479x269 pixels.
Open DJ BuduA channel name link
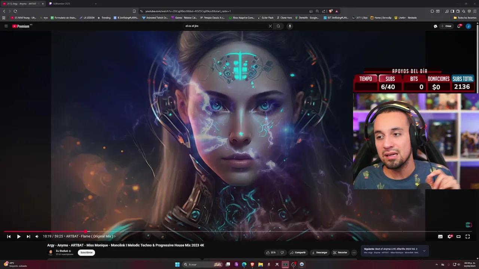point(62,251)
